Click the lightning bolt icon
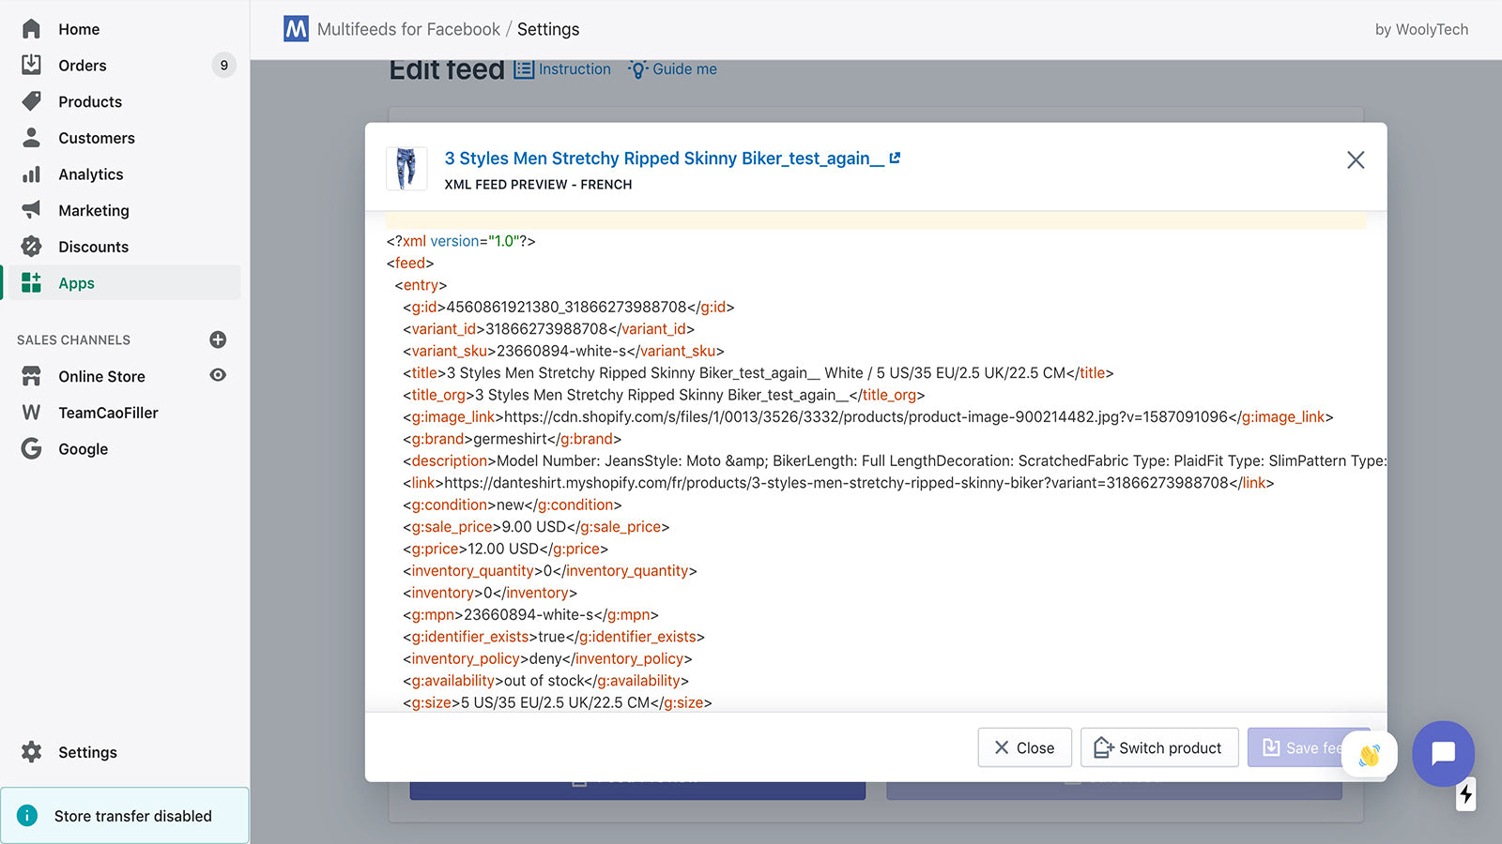 [1465, 795]
